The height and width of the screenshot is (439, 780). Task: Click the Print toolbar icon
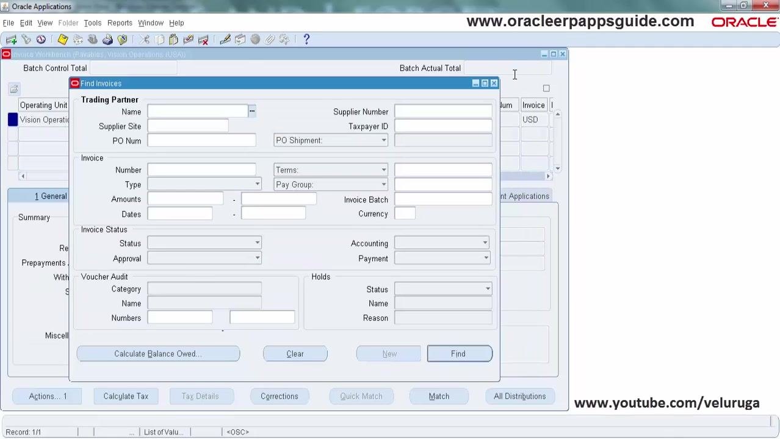click(107, 40)
